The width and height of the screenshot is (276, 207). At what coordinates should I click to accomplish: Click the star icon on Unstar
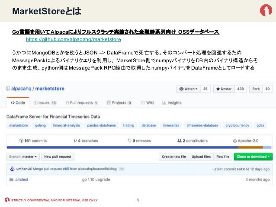[x=218, y=89]
